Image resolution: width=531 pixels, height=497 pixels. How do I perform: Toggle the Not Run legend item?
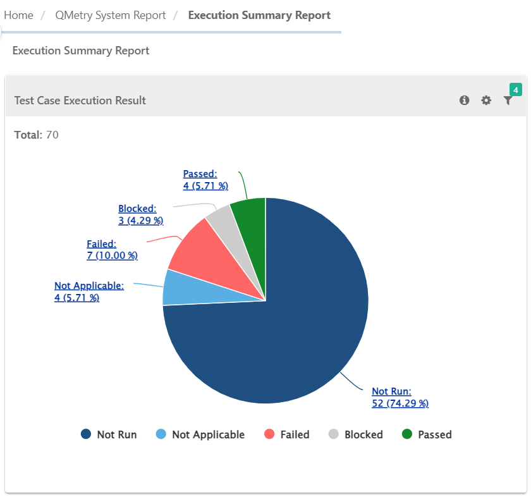109,434
